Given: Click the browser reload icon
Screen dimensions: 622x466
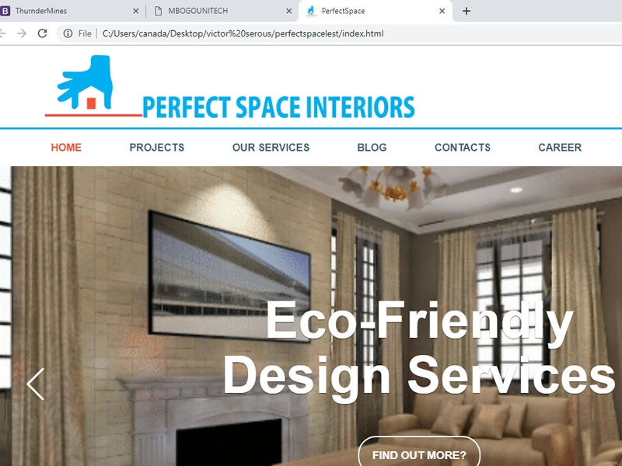Looking at the screenshot, I should click(43, 33).
